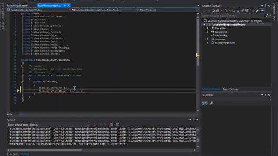Click Solution Explorer search magnifier icon

pyautogui.click(x=267, y=16)
